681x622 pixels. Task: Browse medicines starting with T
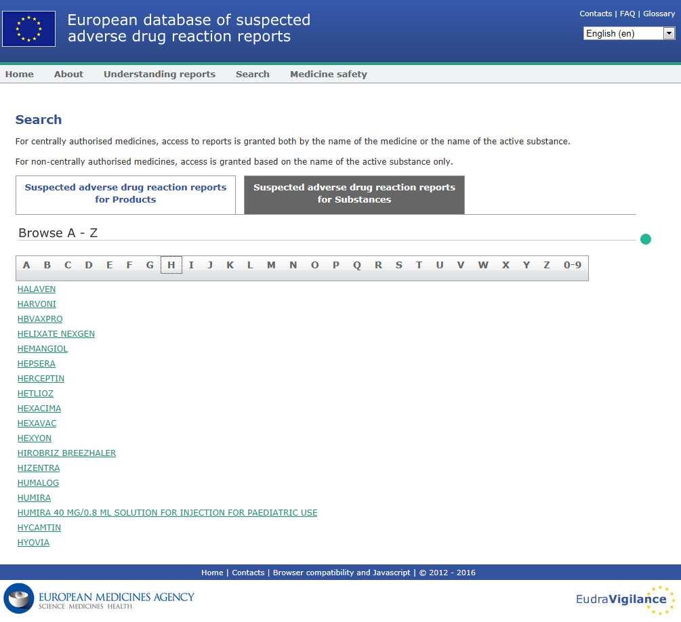[x=419, y=265]
